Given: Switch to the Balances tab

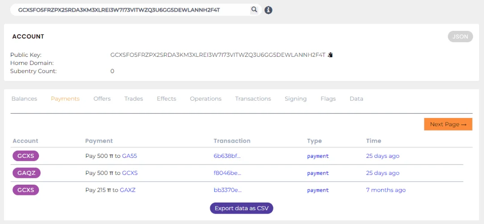Looking at the screenshot, I should coord(24,99).
